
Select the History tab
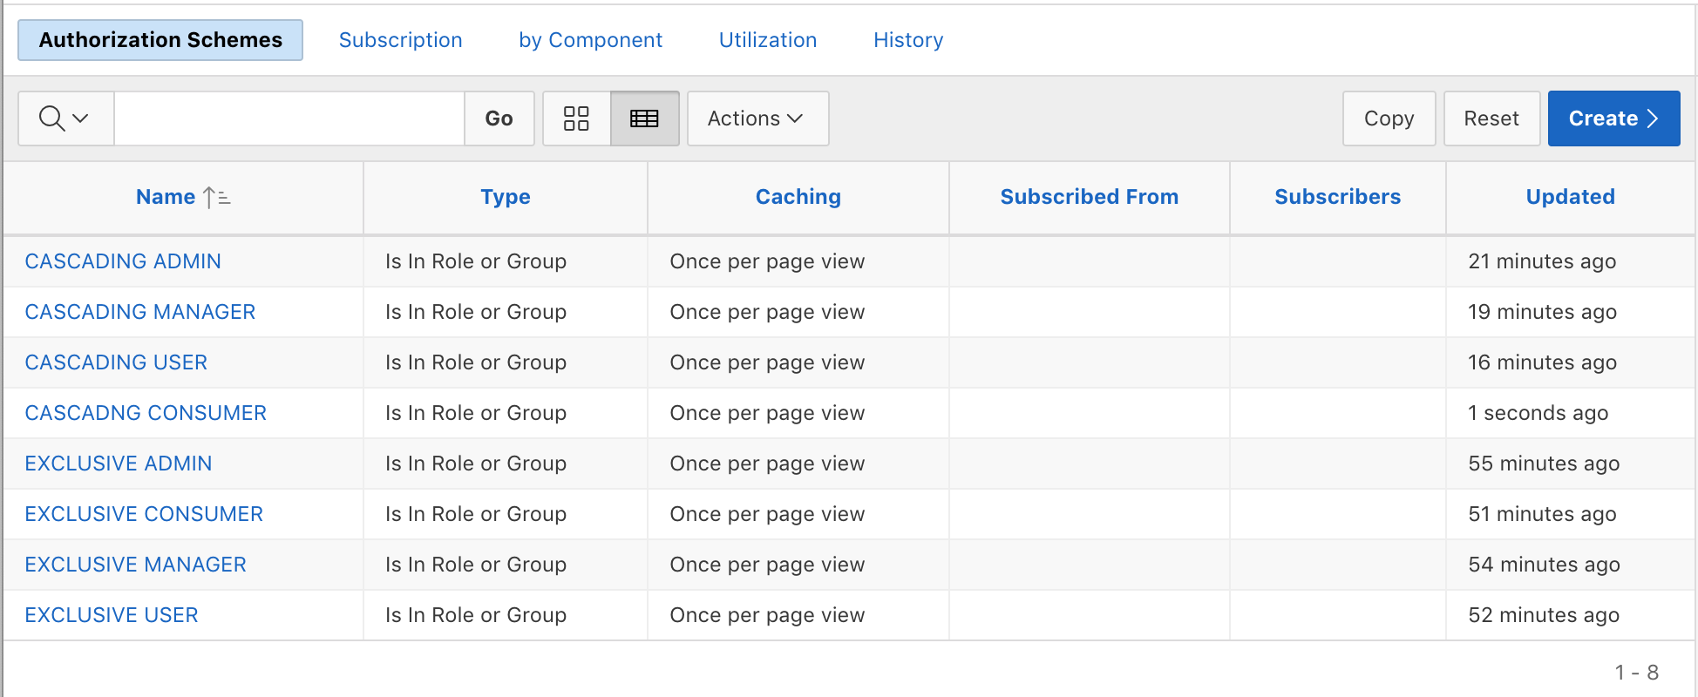point(907,40)
